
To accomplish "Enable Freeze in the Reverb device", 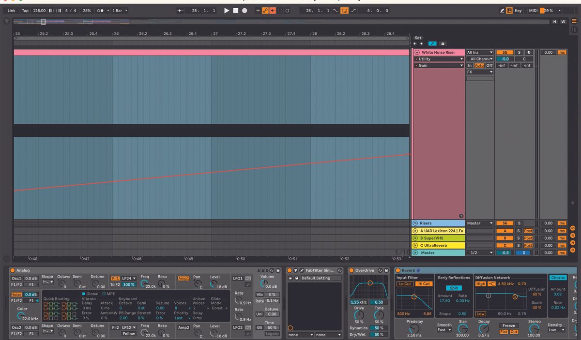I will (508, 325).
